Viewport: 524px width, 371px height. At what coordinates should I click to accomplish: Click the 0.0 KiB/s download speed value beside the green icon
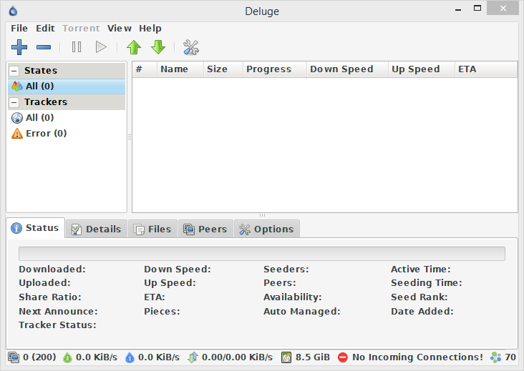pos(97,357)
